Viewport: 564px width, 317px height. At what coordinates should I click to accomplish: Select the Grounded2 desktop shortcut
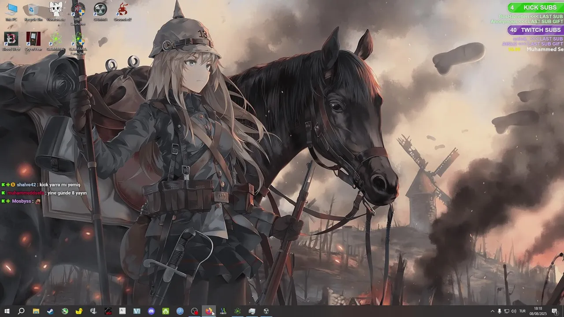point(122,12)
